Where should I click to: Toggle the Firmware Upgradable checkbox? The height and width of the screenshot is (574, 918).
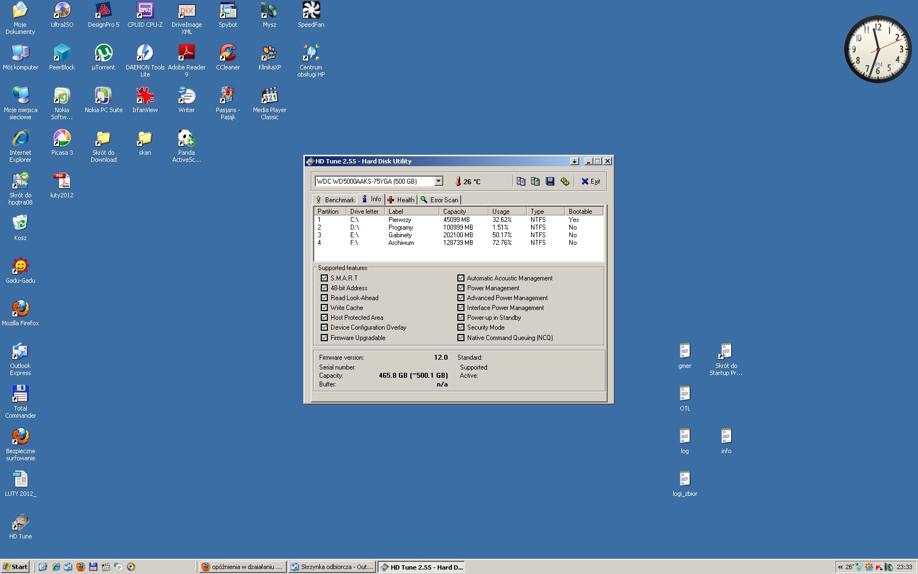pos(324,337)
